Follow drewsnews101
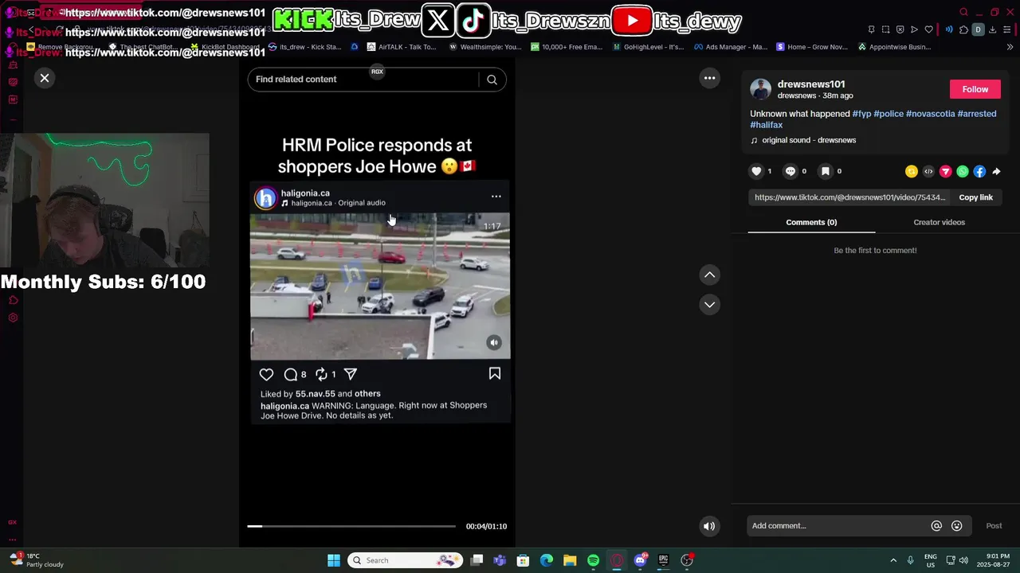This screenshot has height=573, width=1020. pyautogui.click(x=975, y=89)
